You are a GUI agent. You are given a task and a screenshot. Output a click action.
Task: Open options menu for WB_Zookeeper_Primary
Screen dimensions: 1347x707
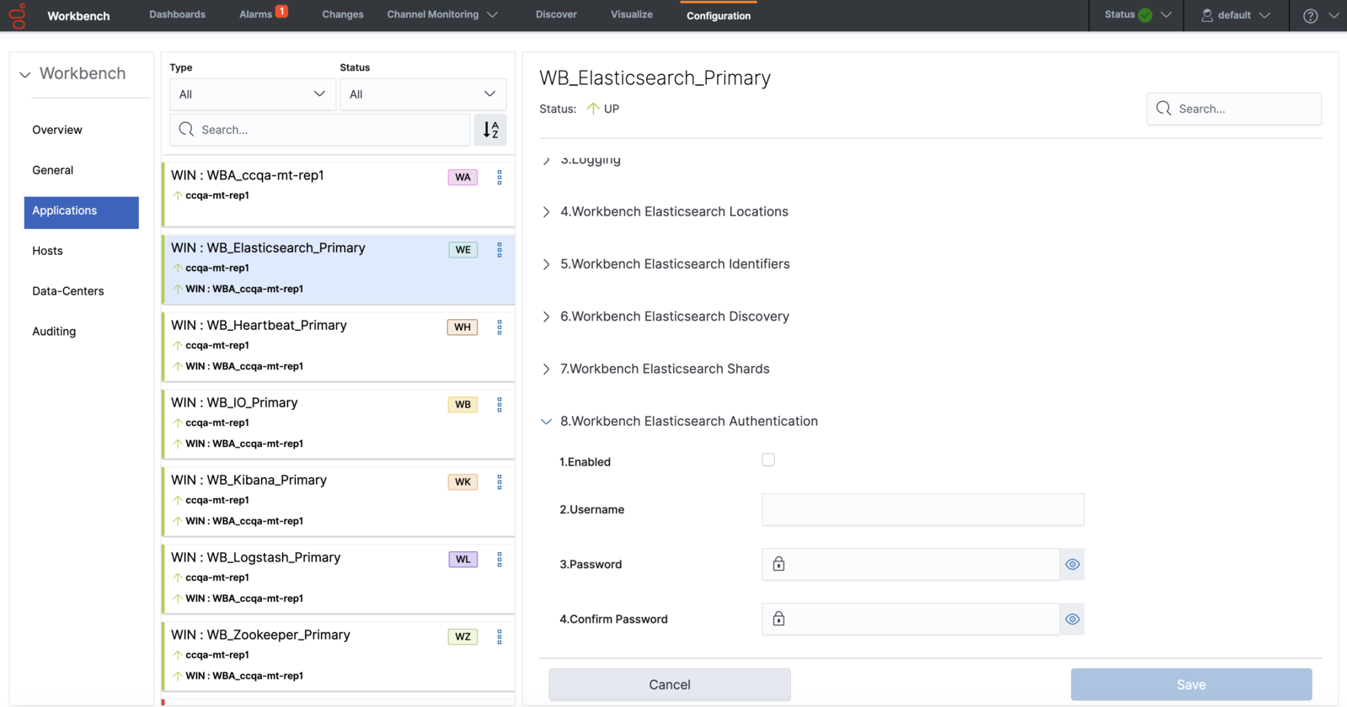500,637
